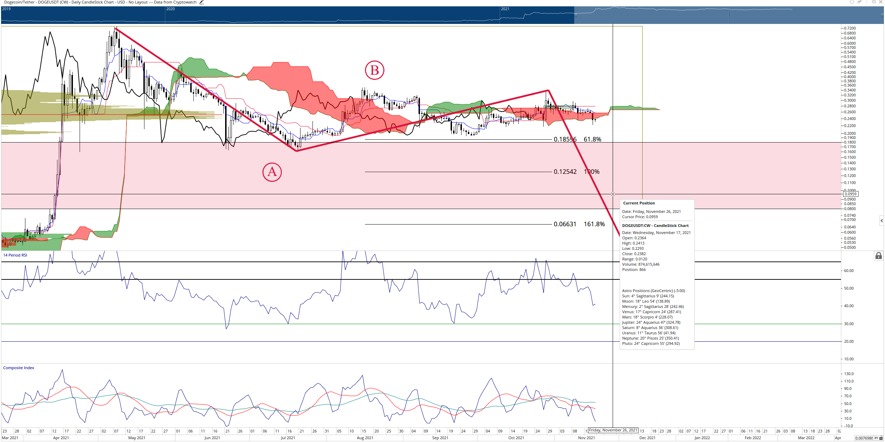Click the 0.0959 cursor price tag
The image size is (885, 442).
[851, 194]
